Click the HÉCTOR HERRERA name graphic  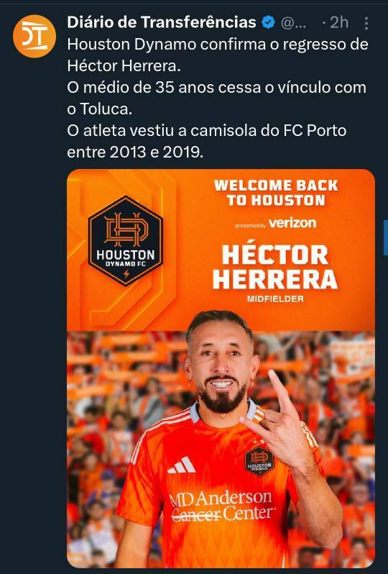pos(275,267)
